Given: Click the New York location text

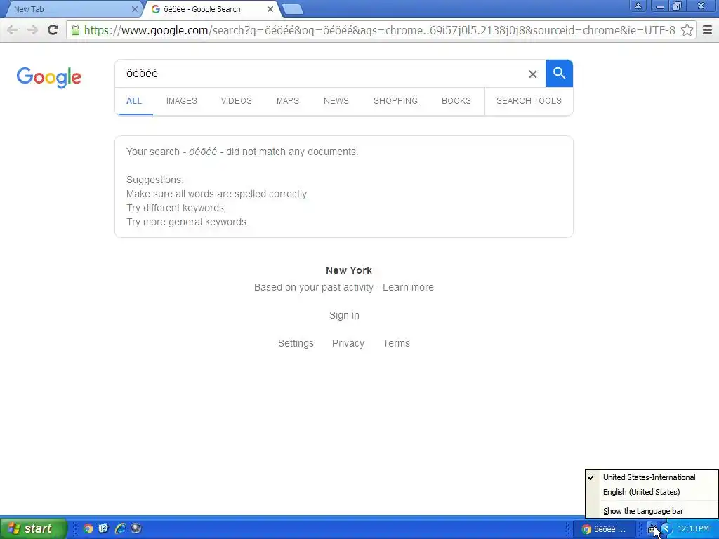Looking at the screenshot, I should click(349, 270).
